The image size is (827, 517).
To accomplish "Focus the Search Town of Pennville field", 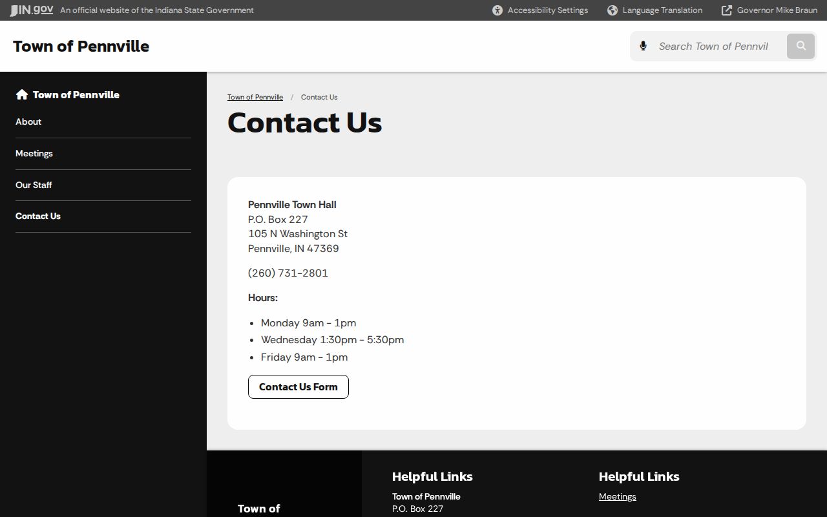I will (718, 46).
